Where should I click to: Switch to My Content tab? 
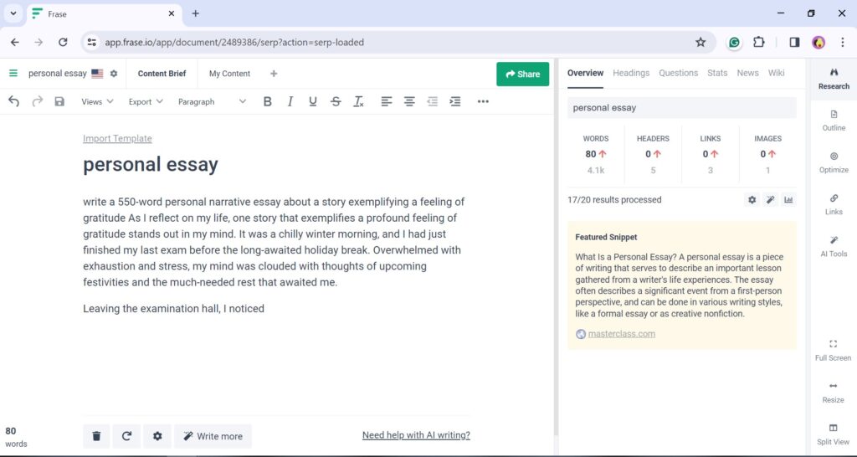pyautogui.click(x=229, y=74)
